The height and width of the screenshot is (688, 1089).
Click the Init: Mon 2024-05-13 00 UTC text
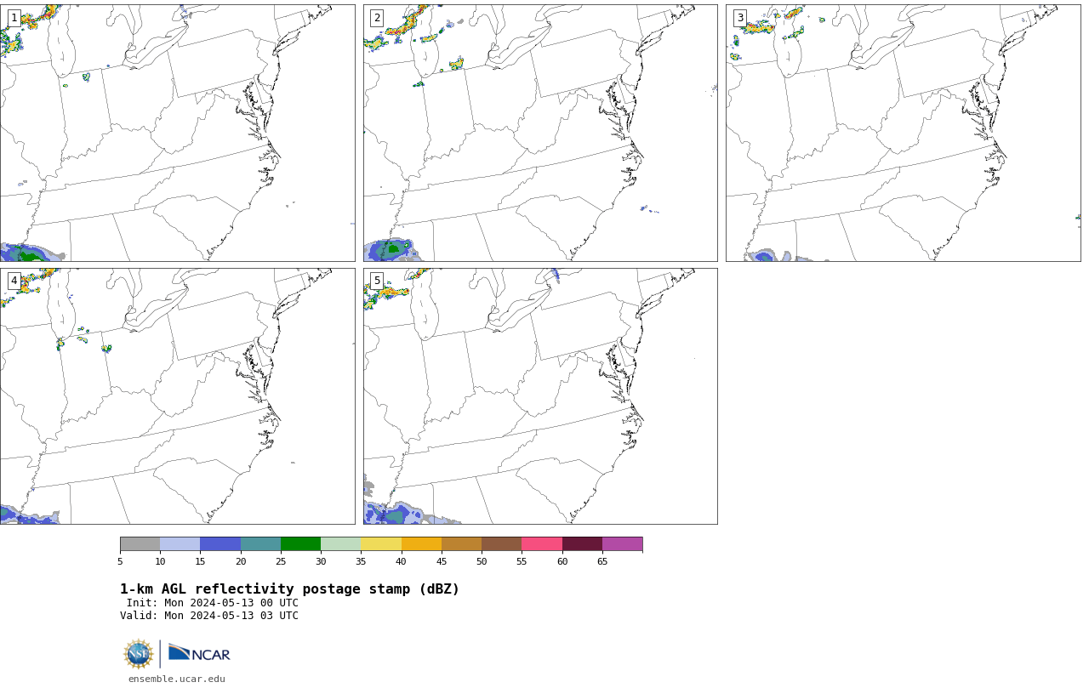coord(213,603)
